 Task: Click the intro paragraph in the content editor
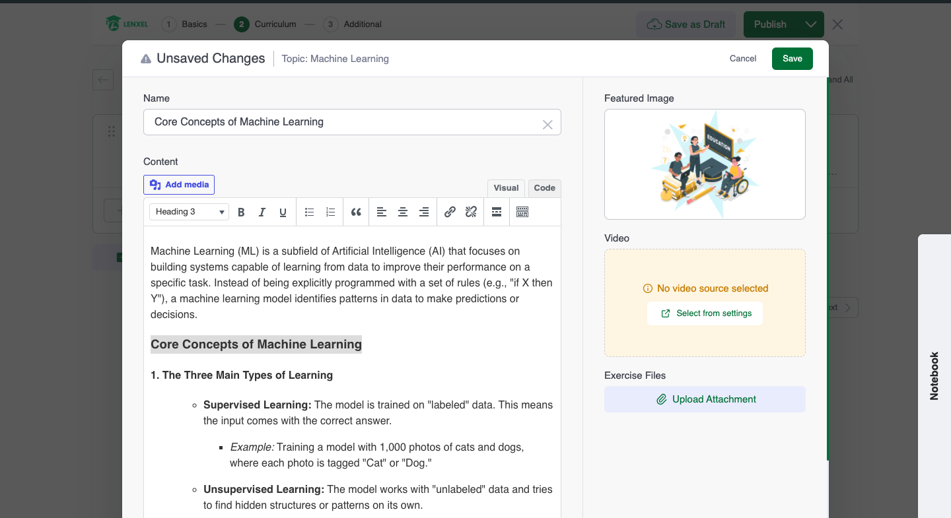click(351, 282)
